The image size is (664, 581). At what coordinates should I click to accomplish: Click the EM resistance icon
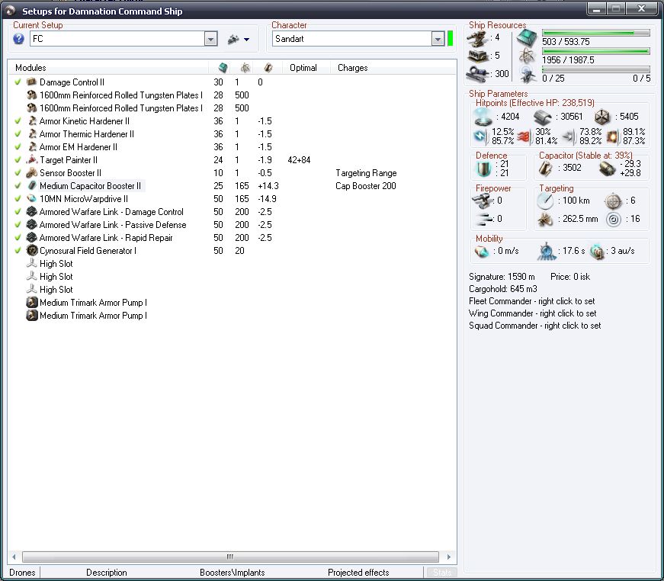pos(480,136)
